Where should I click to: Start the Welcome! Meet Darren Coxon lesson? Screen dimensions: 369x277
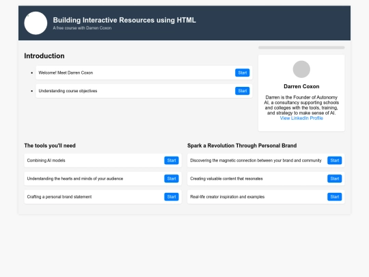click(x=242, y=72)
